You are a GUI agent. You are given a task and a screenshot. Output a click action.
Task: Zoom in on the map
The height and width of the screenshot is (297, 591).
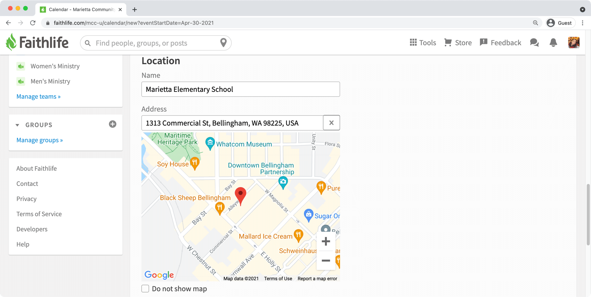(x=326, y=241)
